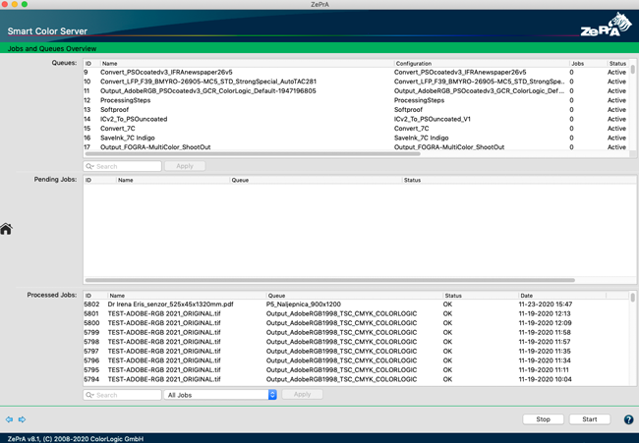Open the All Jobs filter dropdown
The width and height of the screenshot is (639, 443).
[220, 395]
